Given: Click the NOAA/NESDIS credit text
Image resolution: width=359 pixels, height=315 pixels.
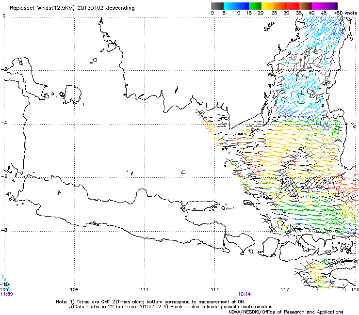Looking at the screenshot, I should pyautogui.click(x=286, y=312).
